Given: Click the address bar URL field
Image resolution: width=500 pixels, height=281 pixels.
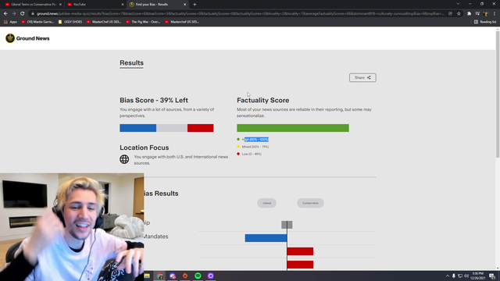Looking at the screenshot, I should click(x=241, y=14).
